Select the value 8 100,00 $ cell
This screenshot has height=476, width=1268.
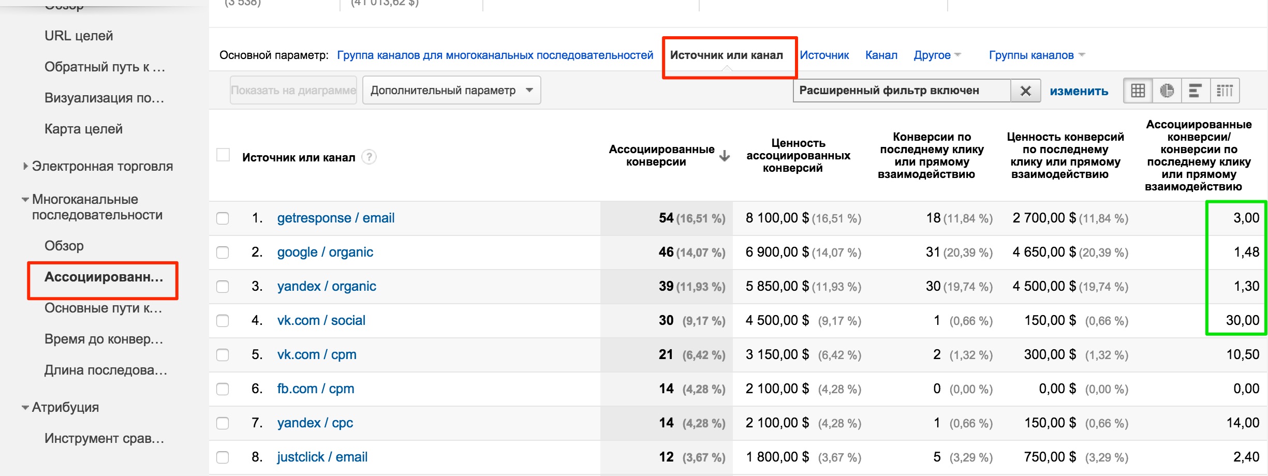(777, 218)
